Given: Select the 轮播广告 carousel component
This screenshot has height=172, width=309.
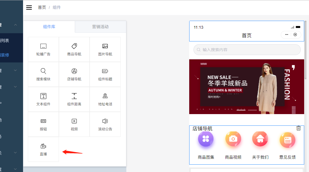Looking at the screenshot, I should click(x=43, y=49).
